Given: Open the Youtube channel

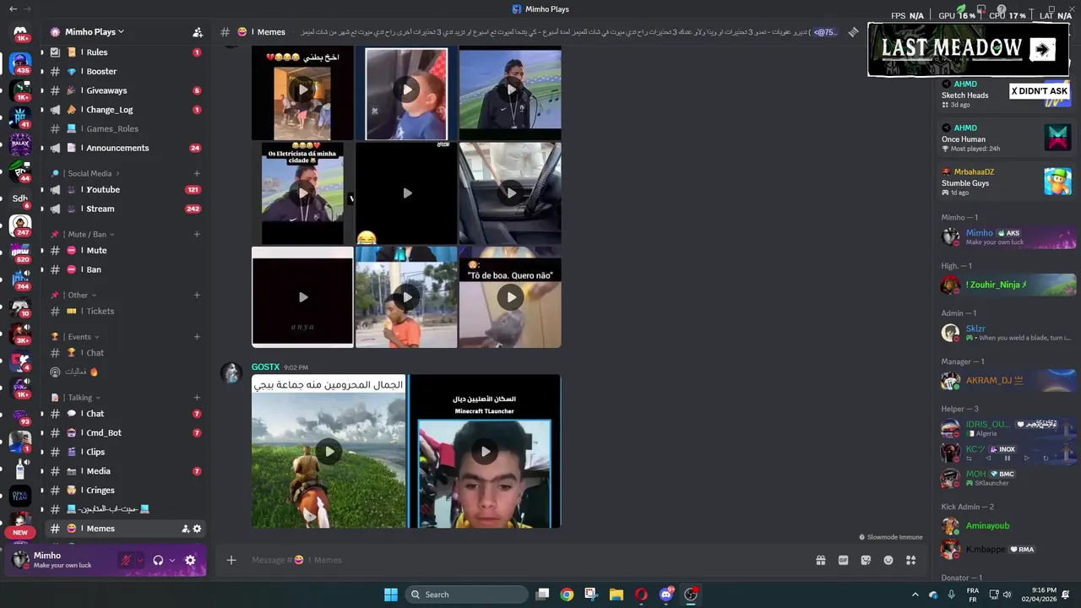Looking at the screenshot, I should coord(125,189).
